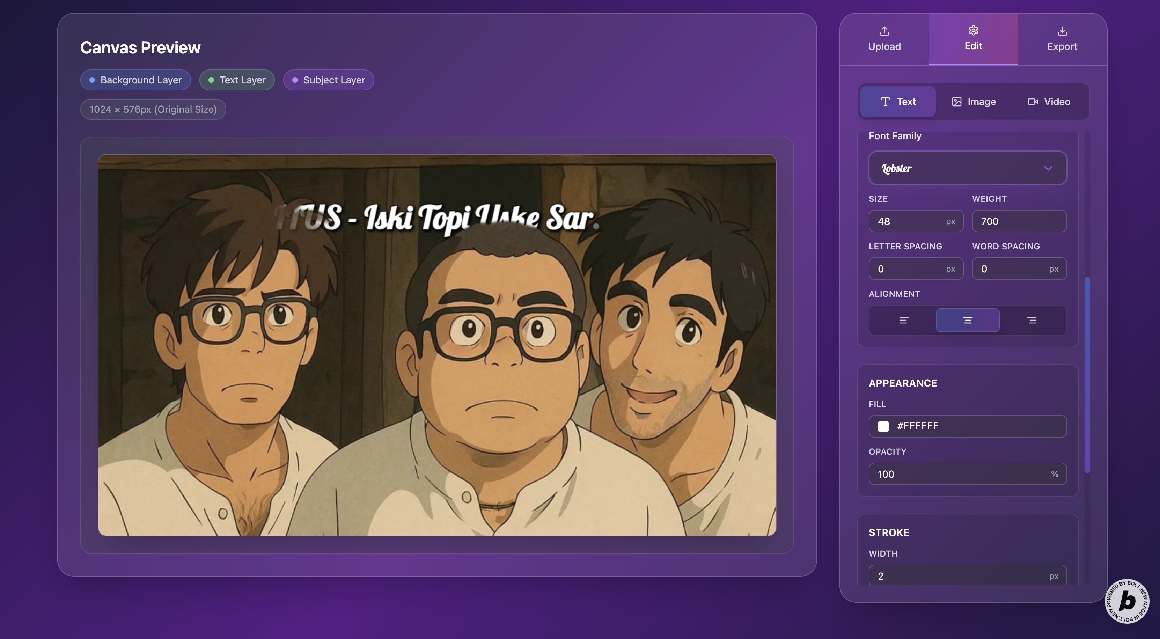
Task: Switch to the Image tab
Action: coord(974,102)
